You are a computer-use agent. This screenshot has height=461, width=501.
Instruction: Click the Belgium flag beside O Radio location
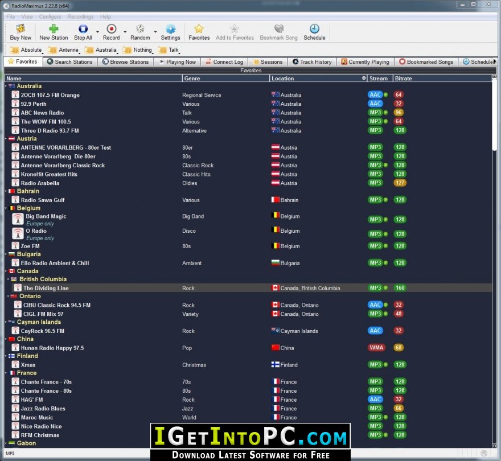tap(275, 230)
